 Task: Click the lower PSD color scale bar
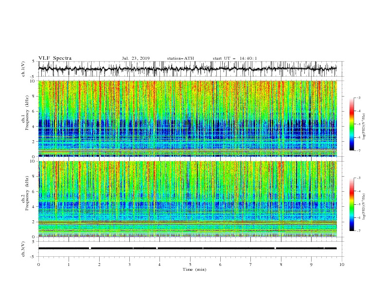coord(352,204)
